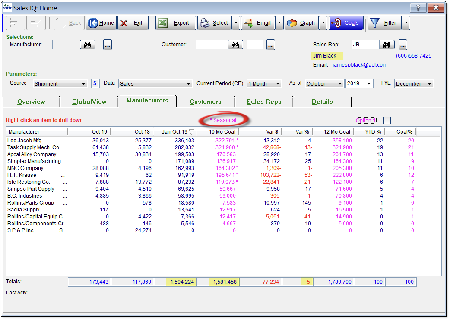Click the Sales Rep binoculars search icon
This screenshot has width=450, height=320.
387,45
